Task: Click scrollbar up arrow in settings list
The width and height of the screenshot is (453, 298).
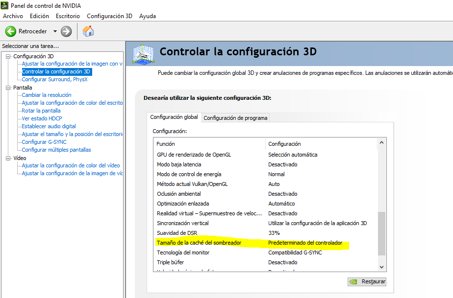Action: pos(381,142)
